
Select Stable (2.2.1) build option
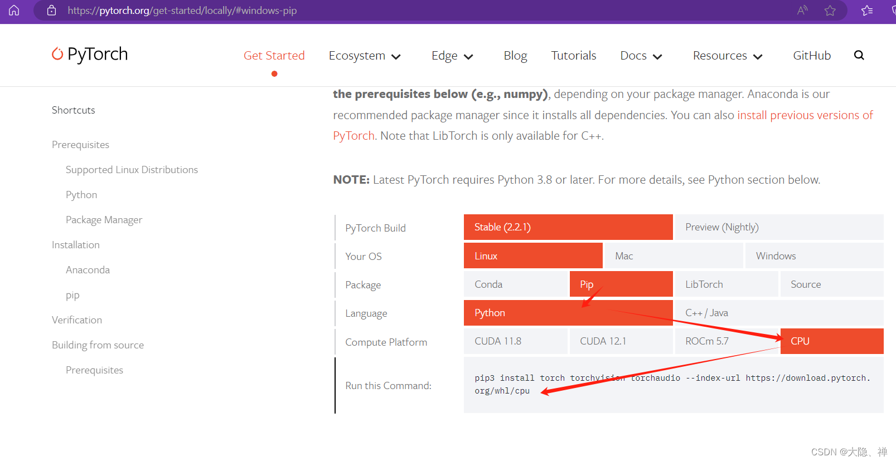[x=568, y=227]
